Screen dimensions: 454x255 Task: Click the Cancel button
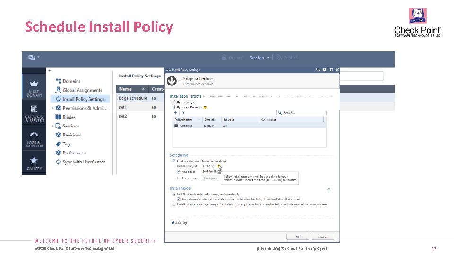tap(323, 237)
